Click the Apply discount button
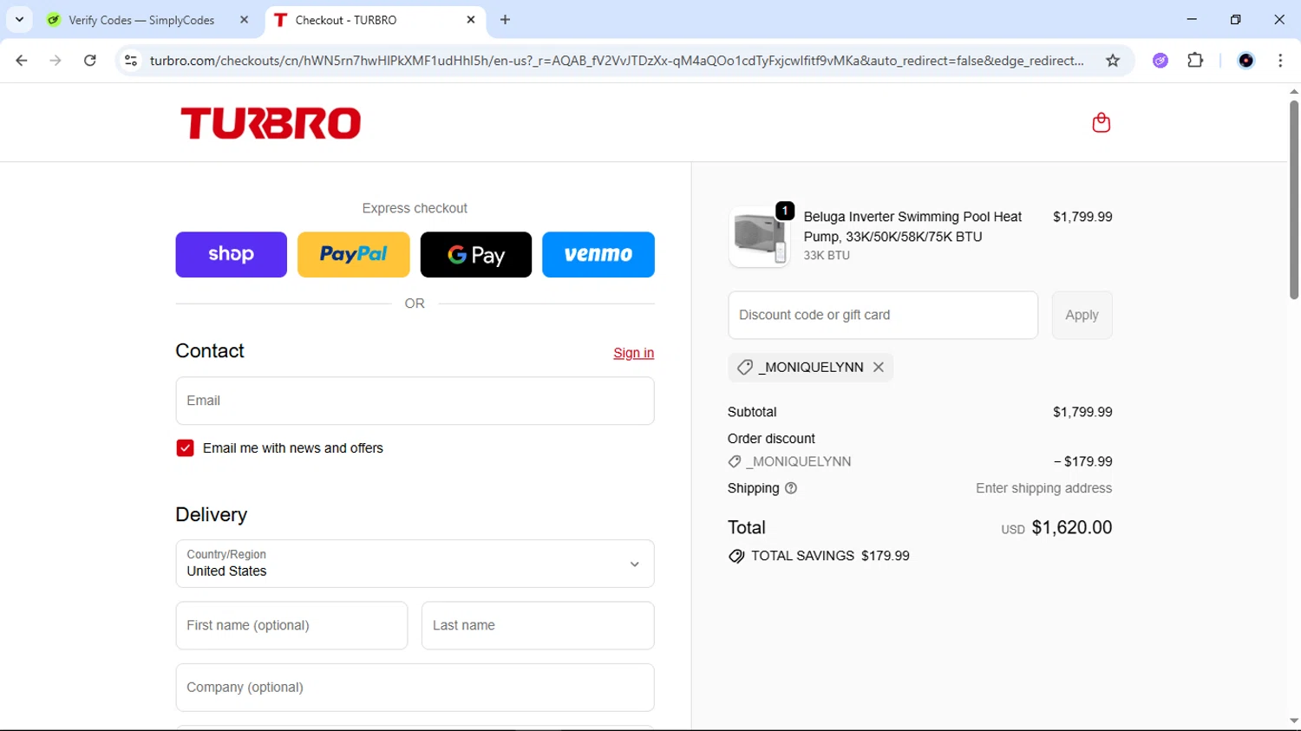The height and width of the screenshot is (731, 1301). point(1082,315)
